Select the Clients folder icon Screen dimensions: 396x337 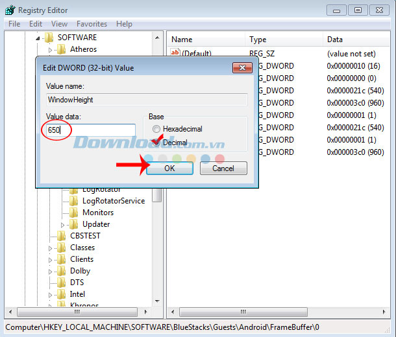[x=62, y=259]
